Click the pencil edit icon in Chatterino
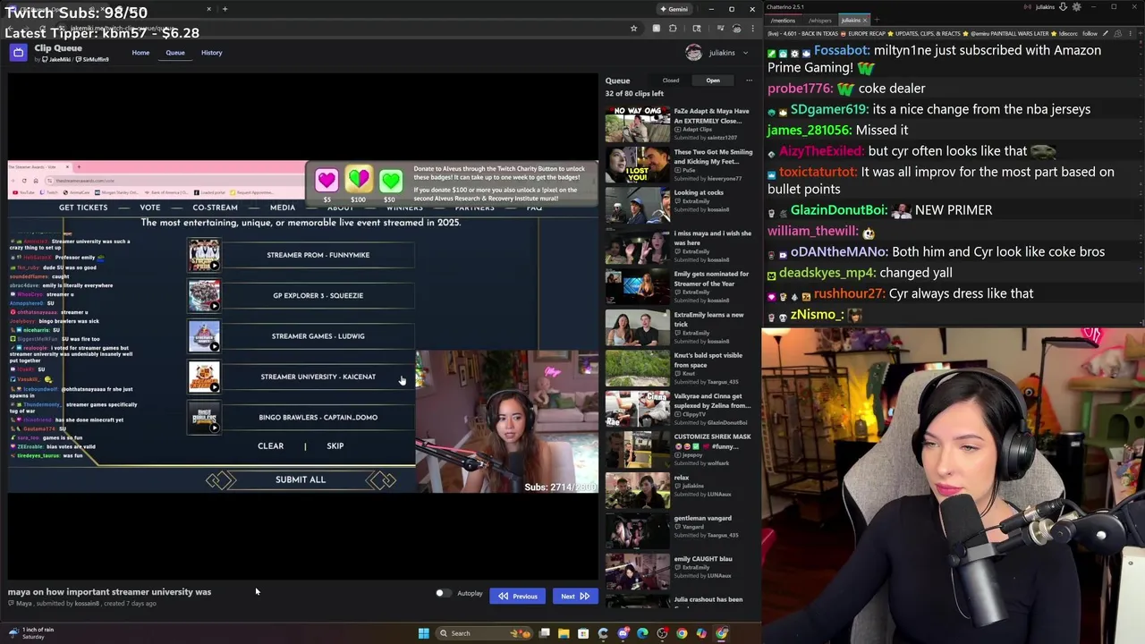 tap(1105, 33)
